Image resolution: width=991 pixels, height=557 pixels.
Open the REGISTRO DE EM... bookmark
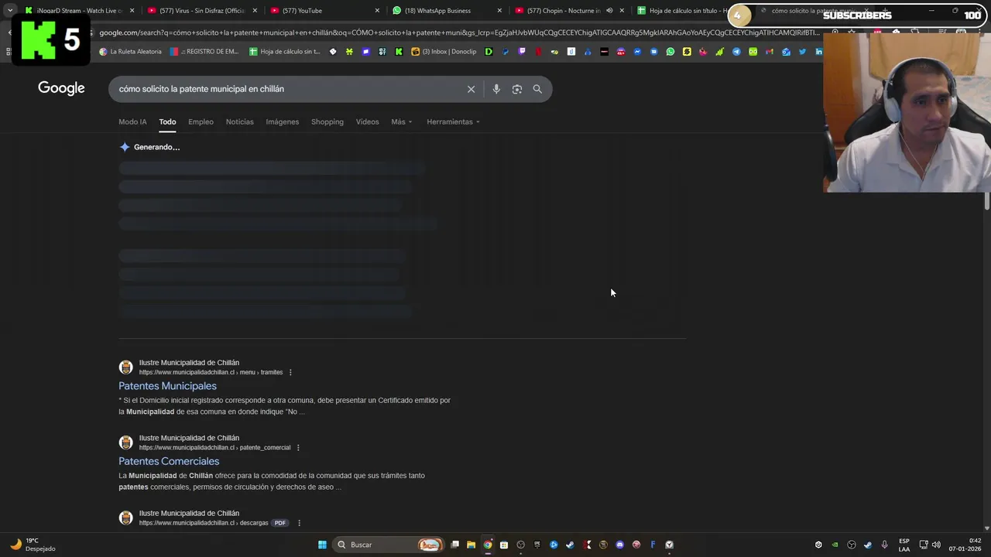coord(204,52)
